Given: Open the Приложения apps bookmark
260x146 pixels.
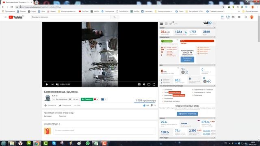Looking at the screenshot, I should [8, 11].
